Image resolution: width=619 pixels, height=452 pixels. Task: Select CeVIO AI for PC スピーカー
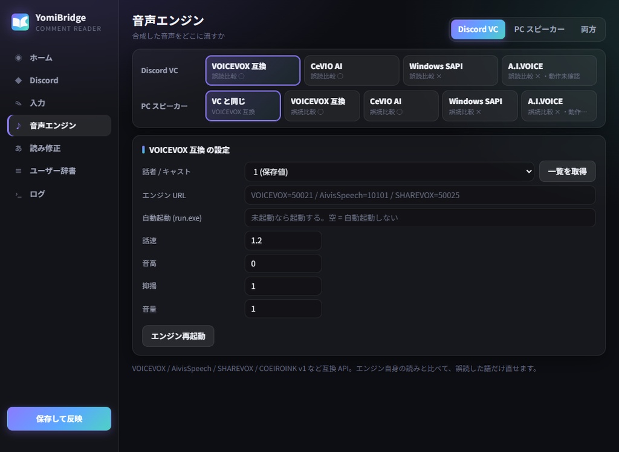coord(401,106)
